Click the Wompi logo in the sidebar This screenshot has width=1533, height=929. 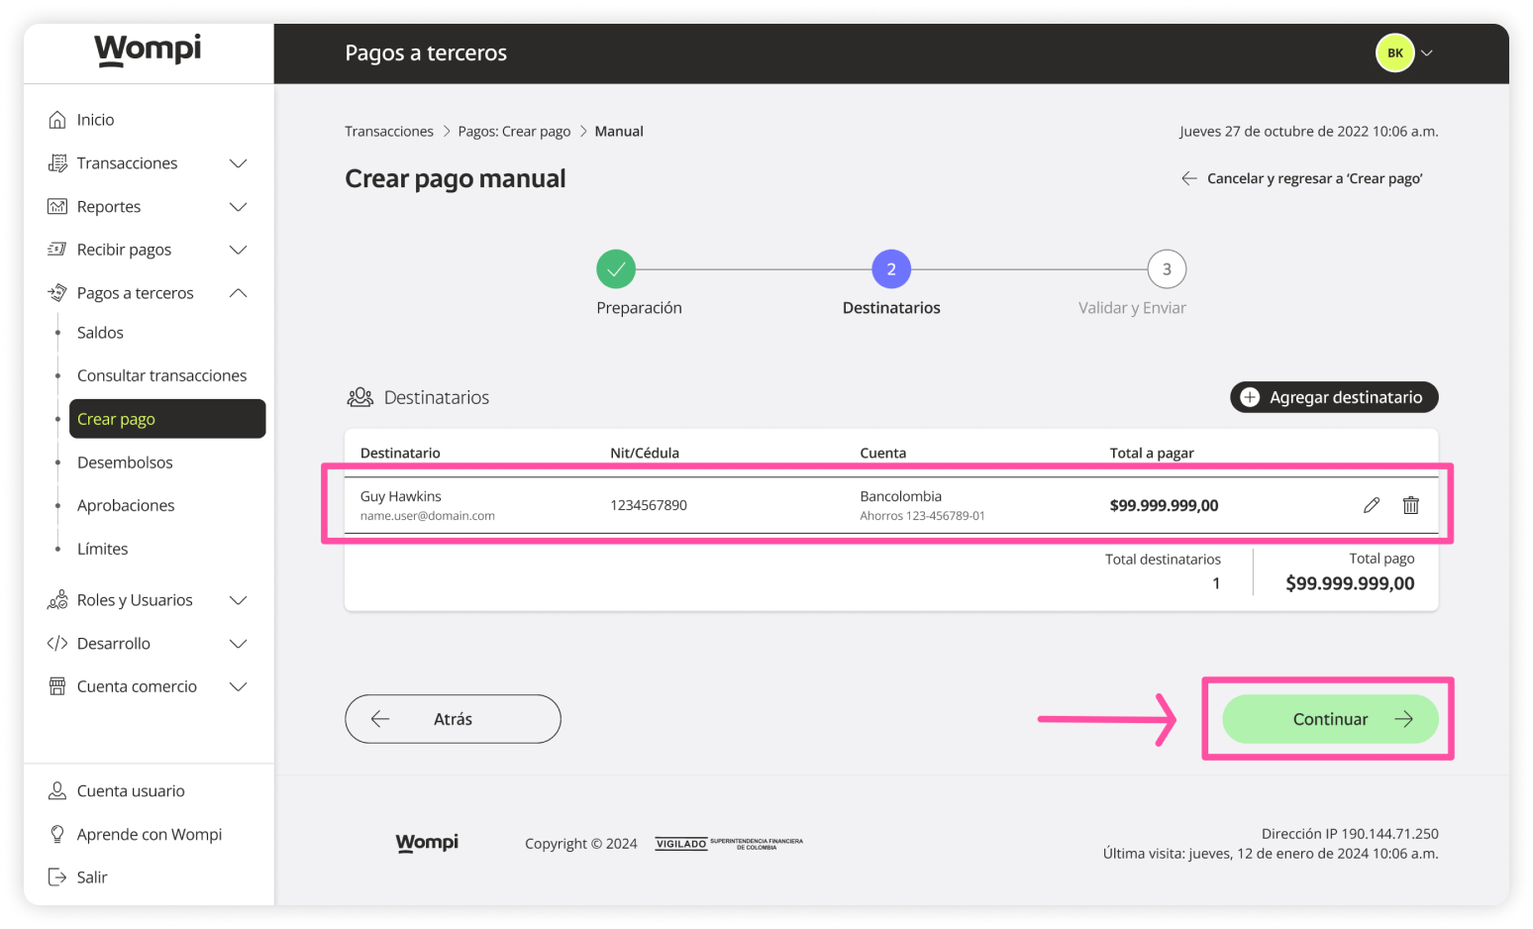[x=147, y=50]
